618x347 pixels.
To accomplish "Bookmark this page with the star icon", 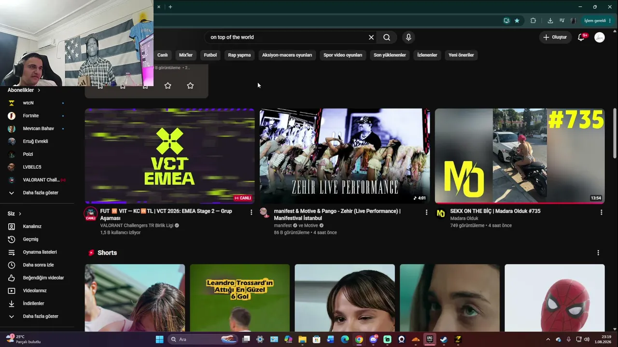I will [517, 21].
